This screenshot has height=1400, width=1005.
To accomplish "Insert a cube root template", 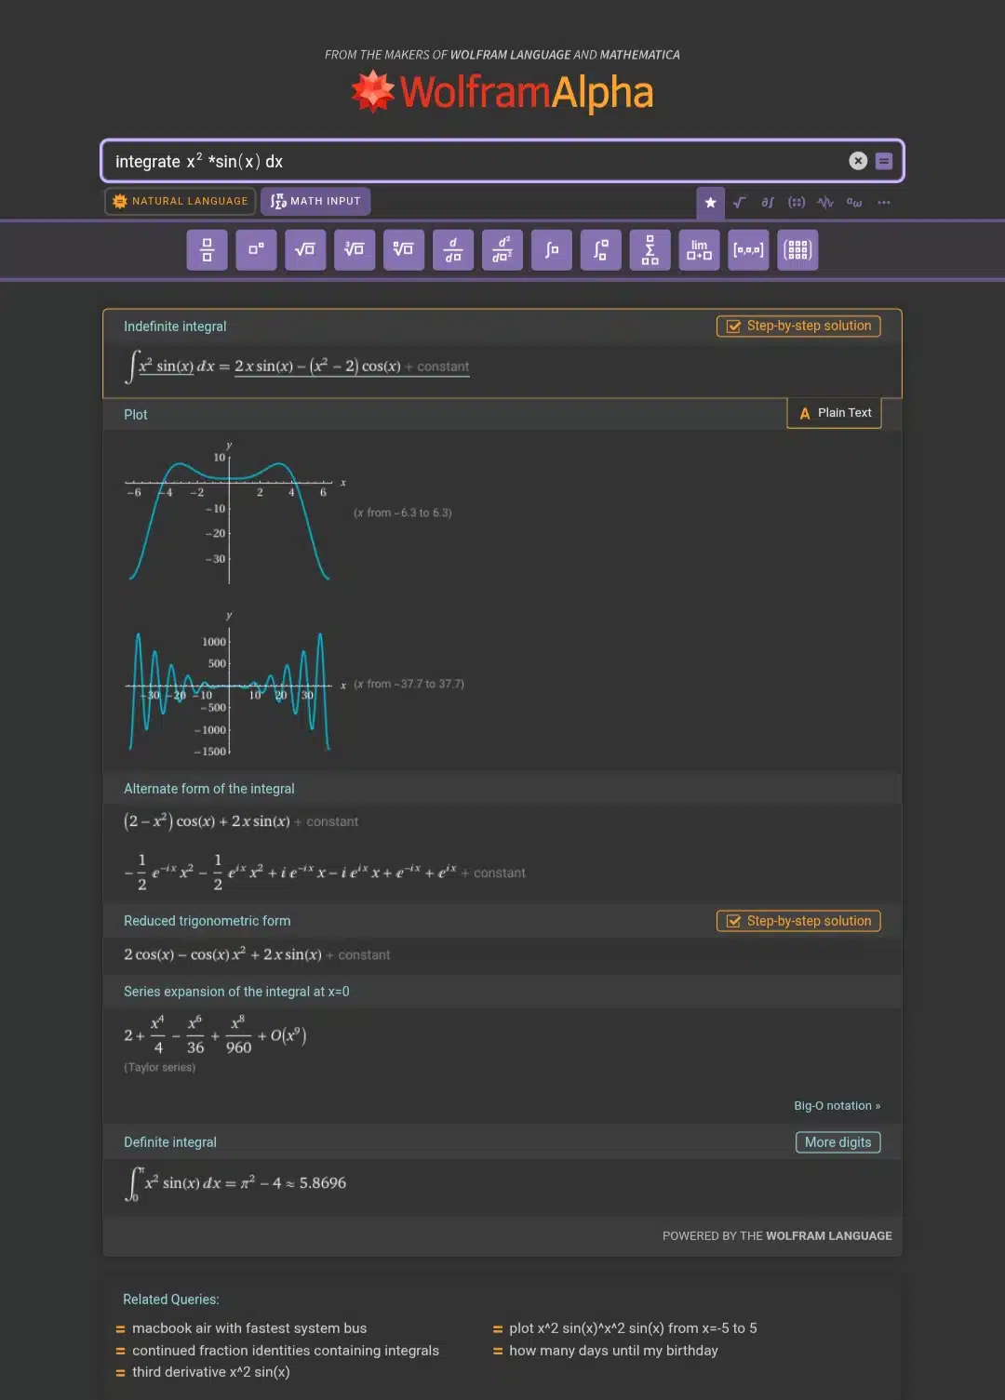I will pyautogui.click(x=355, y=249).
